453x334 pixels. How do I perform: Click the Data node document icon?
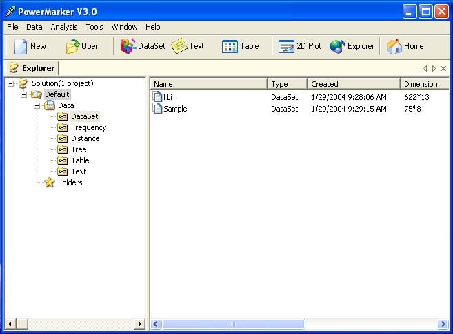click(50, 105)
